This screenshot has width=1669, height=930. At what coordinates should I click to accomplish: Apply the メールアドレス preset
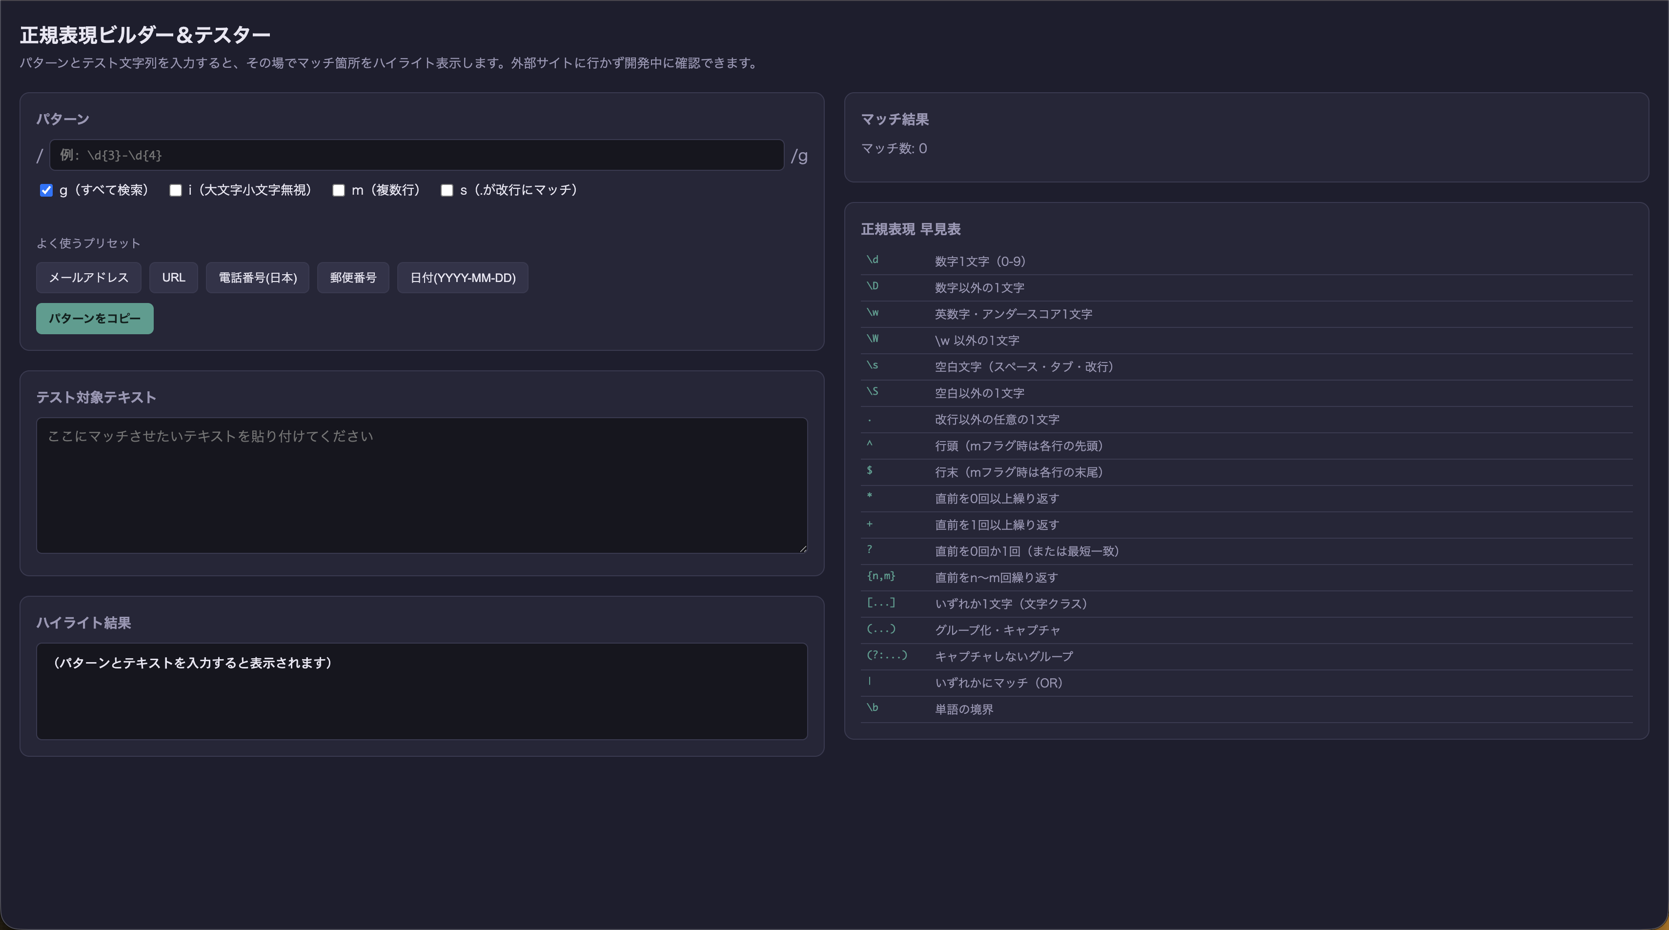(x=89, y=278)
